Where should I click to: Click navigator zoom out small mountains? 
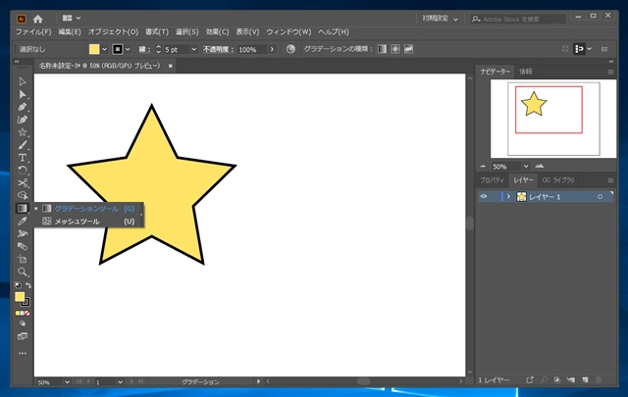tap(483, 166)
